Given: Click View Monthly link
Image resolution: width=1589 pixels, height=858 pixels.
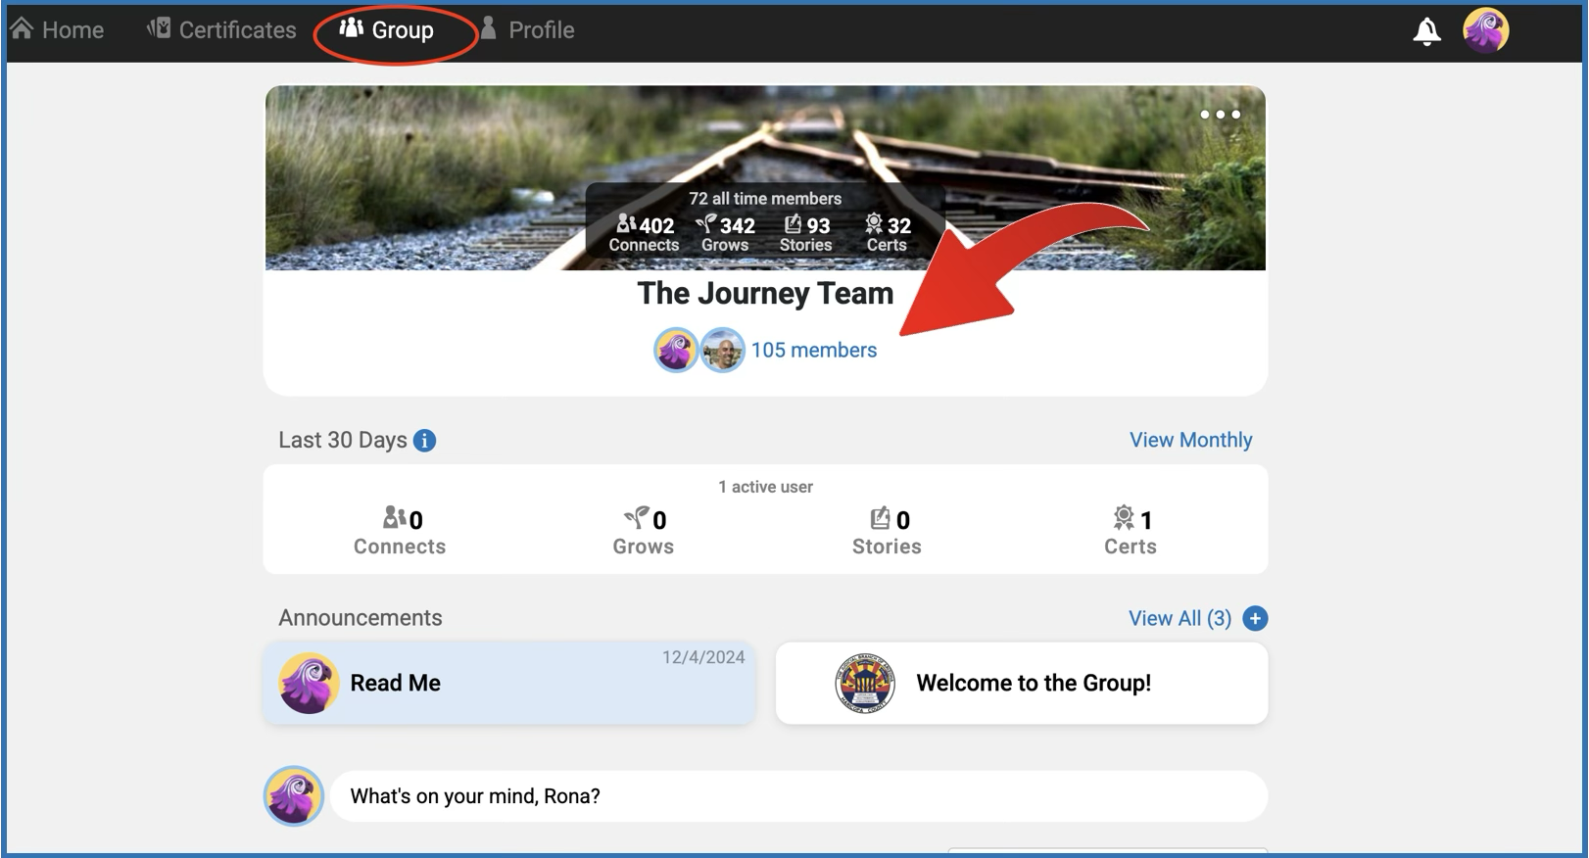Looking at the screenshot, I should [1190, 440].
